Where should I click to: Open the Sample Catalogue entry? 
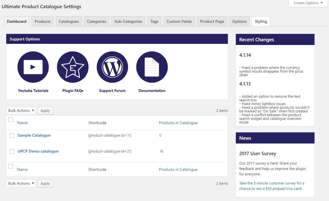(34, 135)
